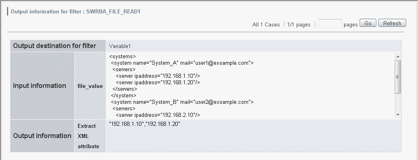
Task: Click the Go button
Action: [x=368, y=23]
